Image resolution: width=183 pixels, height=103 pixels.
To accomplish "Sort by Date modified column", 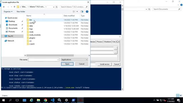I will 69,16.
